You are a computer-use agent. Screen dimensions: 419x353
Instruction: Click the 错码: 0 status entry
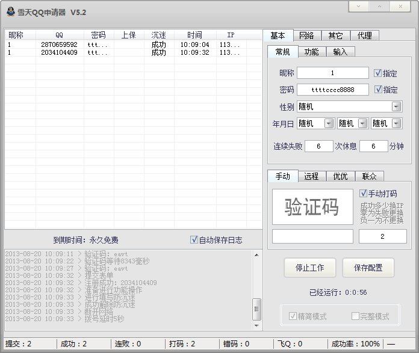click(236, 343)
